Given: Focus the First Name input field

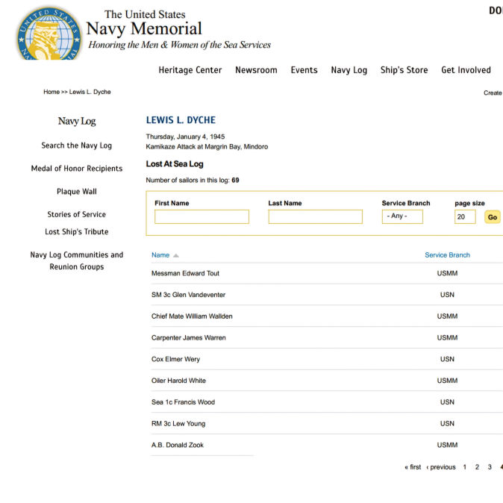Looking at the screenshot, I should coord(201,217).
